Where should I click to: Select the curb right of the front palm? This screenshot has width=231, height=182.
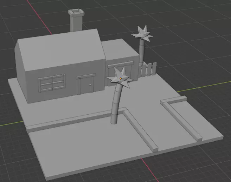(140, 131)
